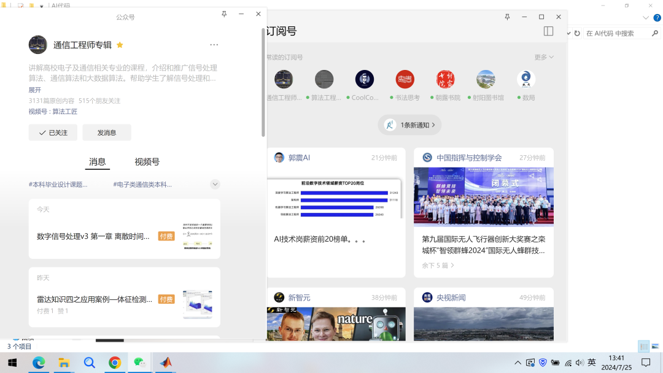
Task: Switch to the 视频号 tab
Action: click(147, 162)
